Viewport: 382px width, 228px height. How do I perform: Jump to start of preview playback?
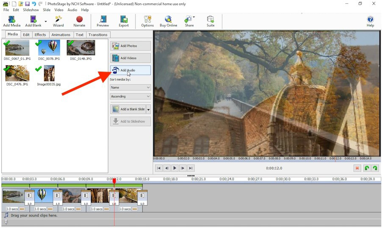pos(158,168)
